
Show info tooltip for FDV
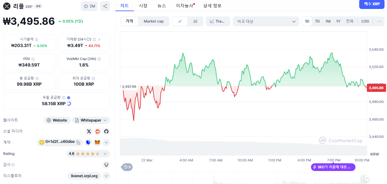click(x=33, y=59)
